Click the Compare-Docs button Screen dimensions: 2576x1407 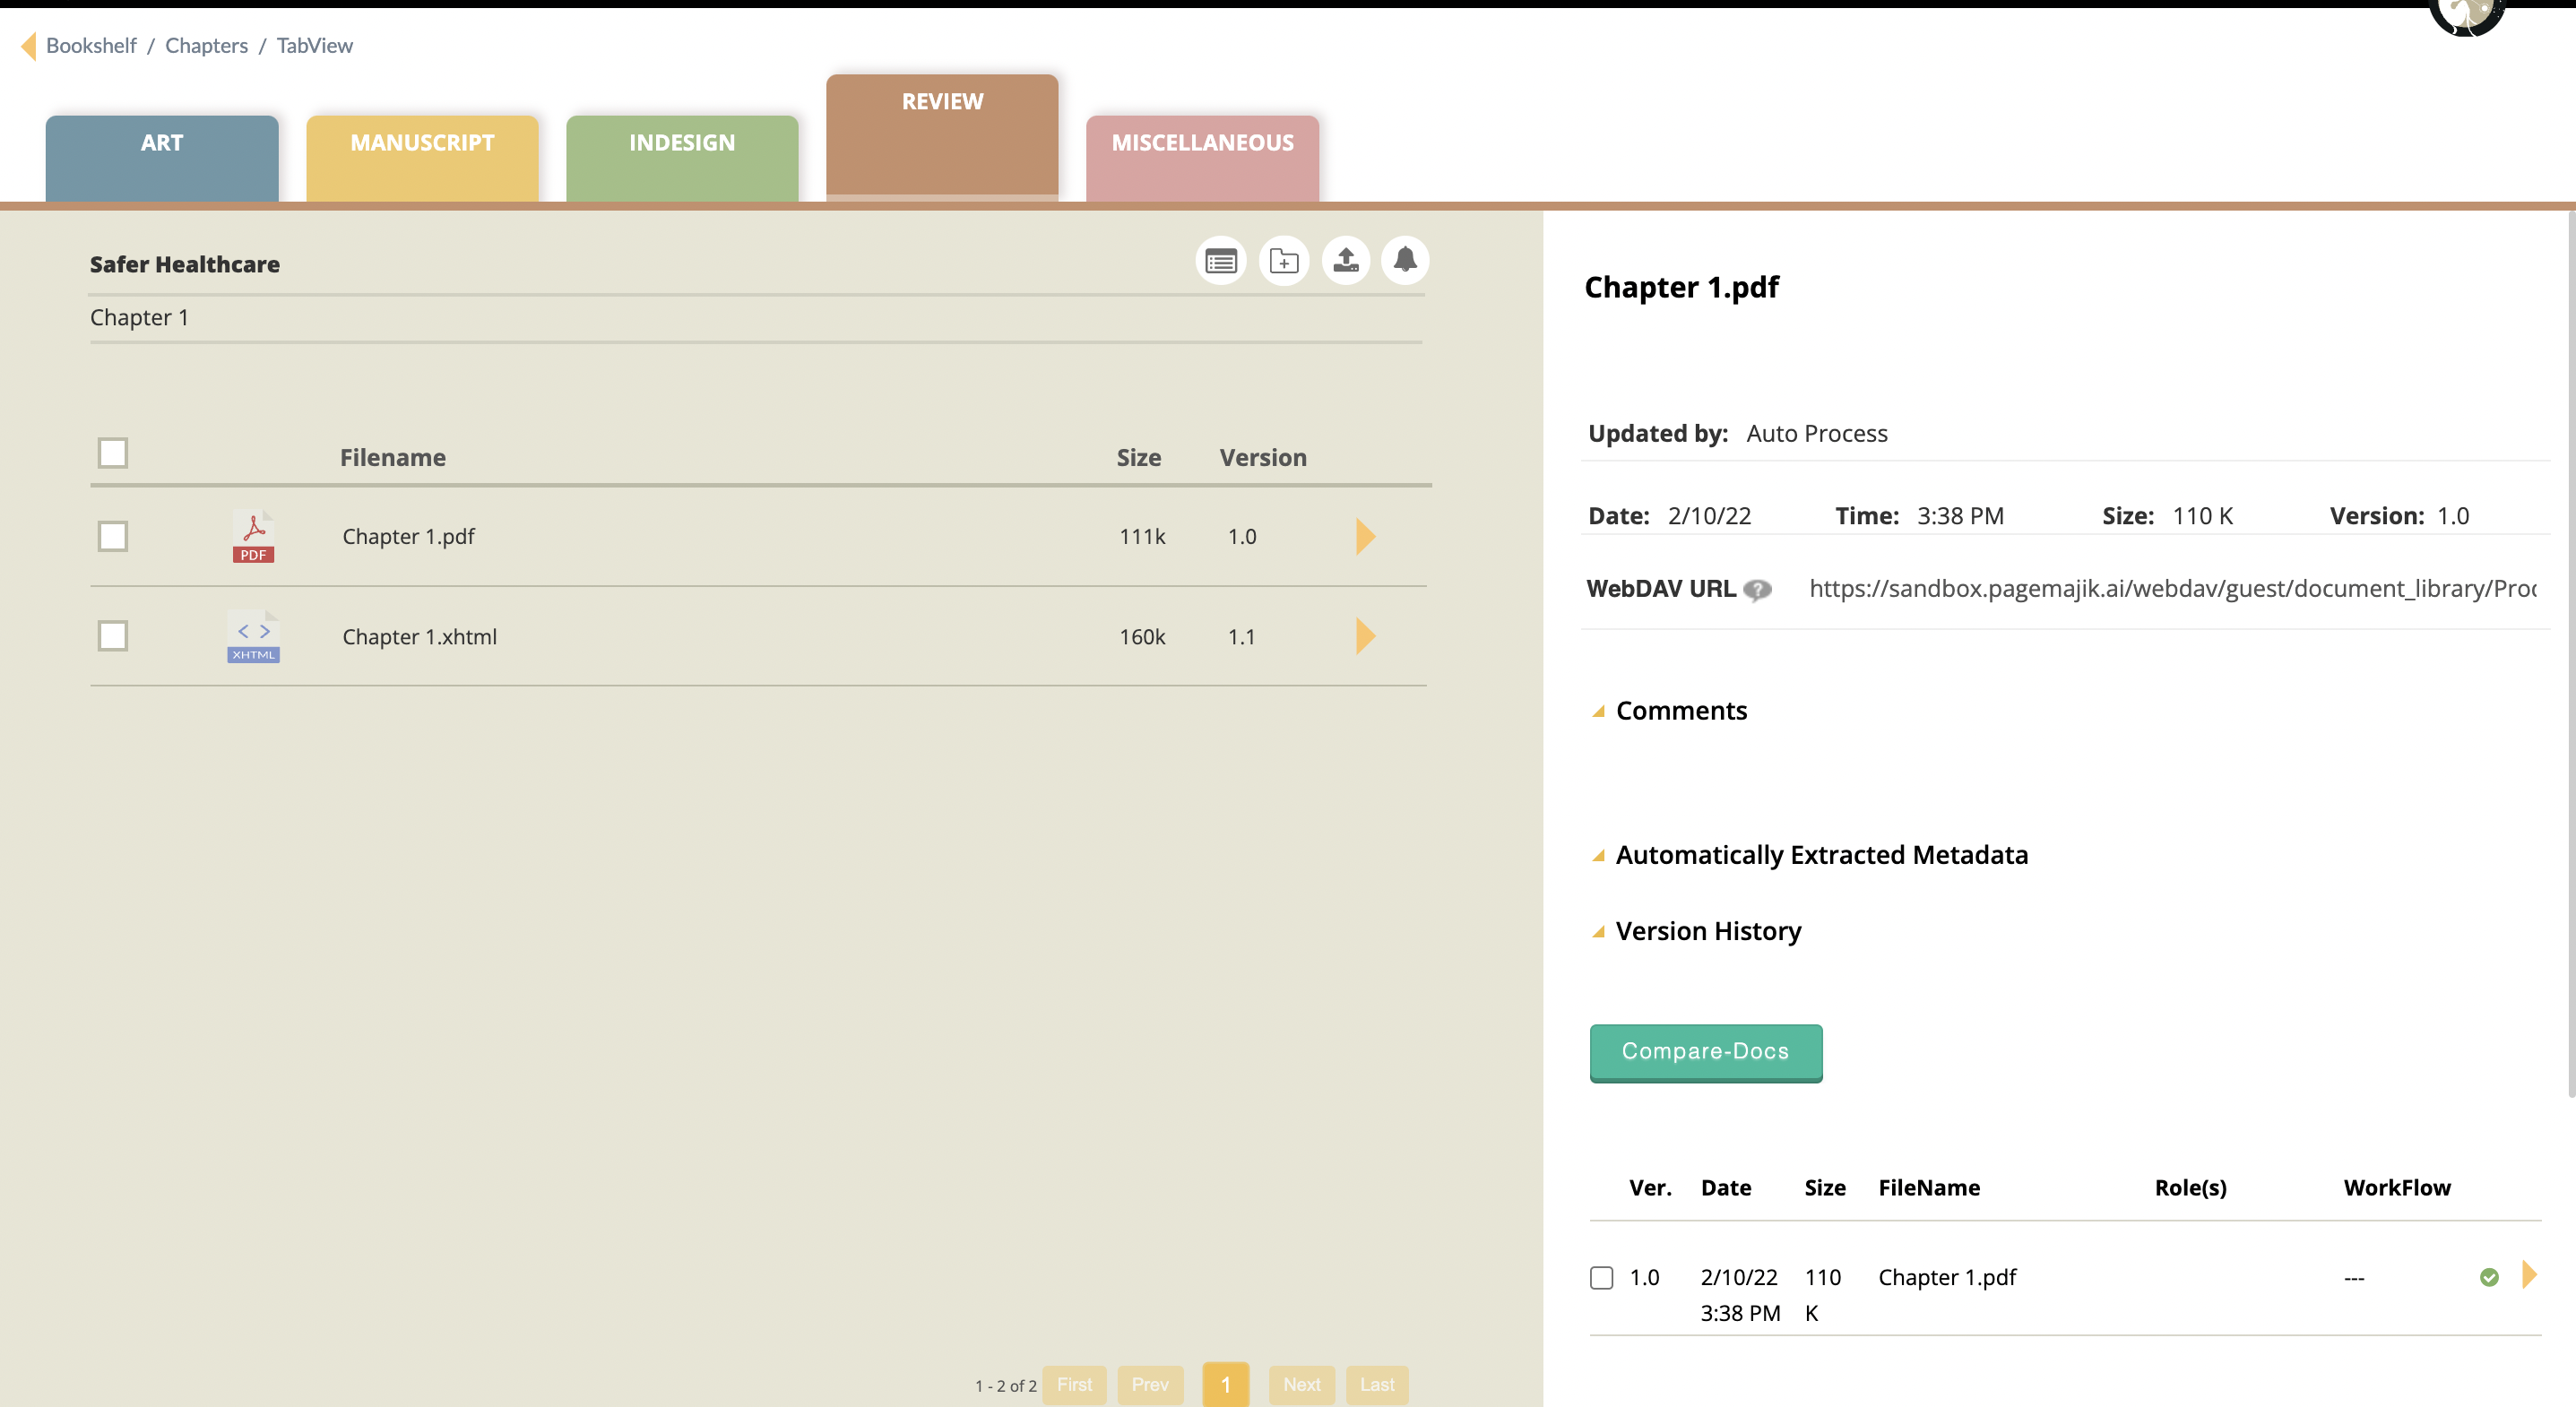1705,1052
